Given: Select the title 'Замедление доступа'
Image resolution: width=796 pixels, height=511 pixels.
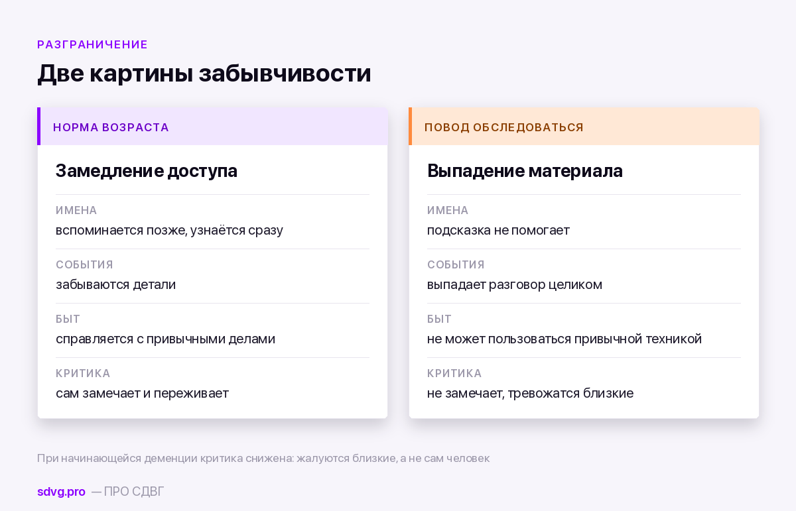Looking at the screenshot, I should [x=147, y=171].
